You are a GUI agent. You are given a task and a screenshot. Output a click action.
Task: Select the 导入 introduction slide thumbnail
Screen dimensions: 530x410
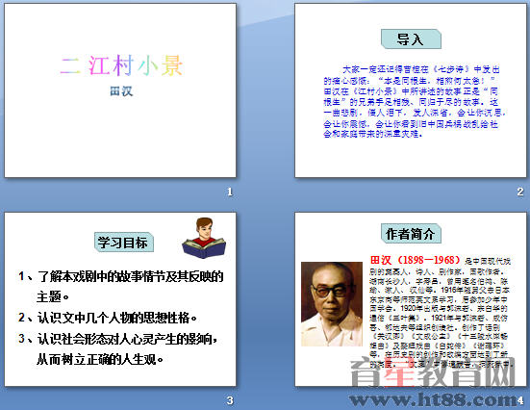[x=411, y=90]
